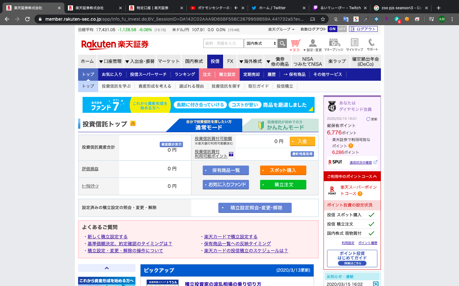Open the 達成状況の確認 link
The height and width of the screenshot is (286, 459).
pyautogui.click(x=361, y=162)
